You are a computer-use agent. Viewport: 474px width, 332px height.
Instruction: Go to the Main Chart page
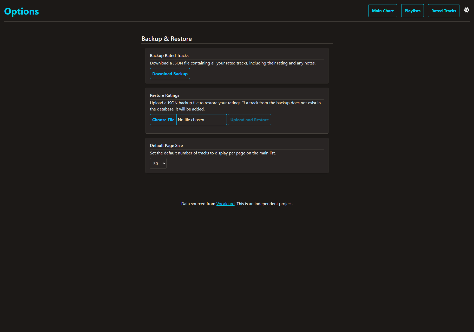383,11
